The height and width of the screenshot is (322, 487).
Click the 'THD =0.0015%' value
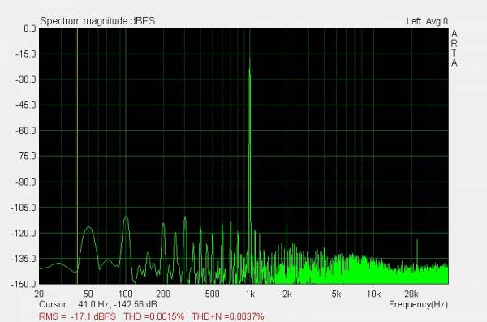point(153,316)
